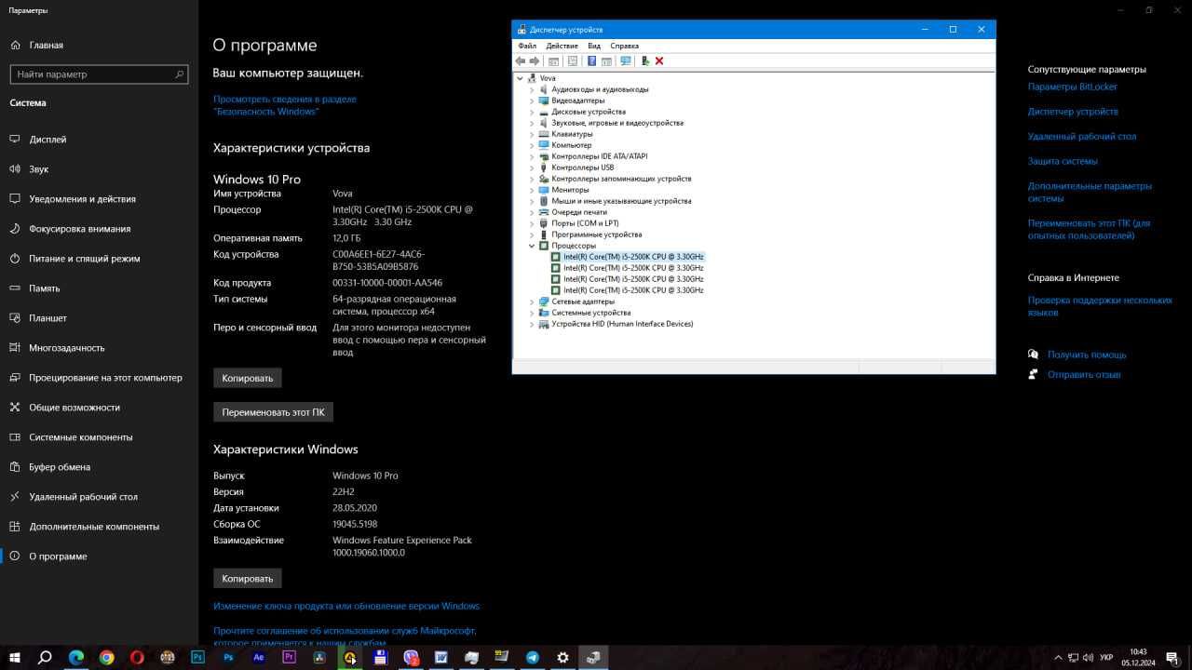Image resolution: width=1192 pixels, height=670 pixels.
Task: Select the first i5-2500K processor entry
Action: (633, 257)
